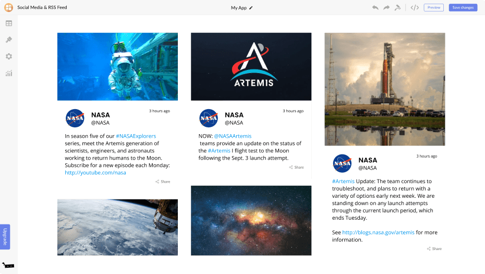This screenshot has height=274, width=485.
Task: Click the undo arrow in top toolbar
Action: 375,7
